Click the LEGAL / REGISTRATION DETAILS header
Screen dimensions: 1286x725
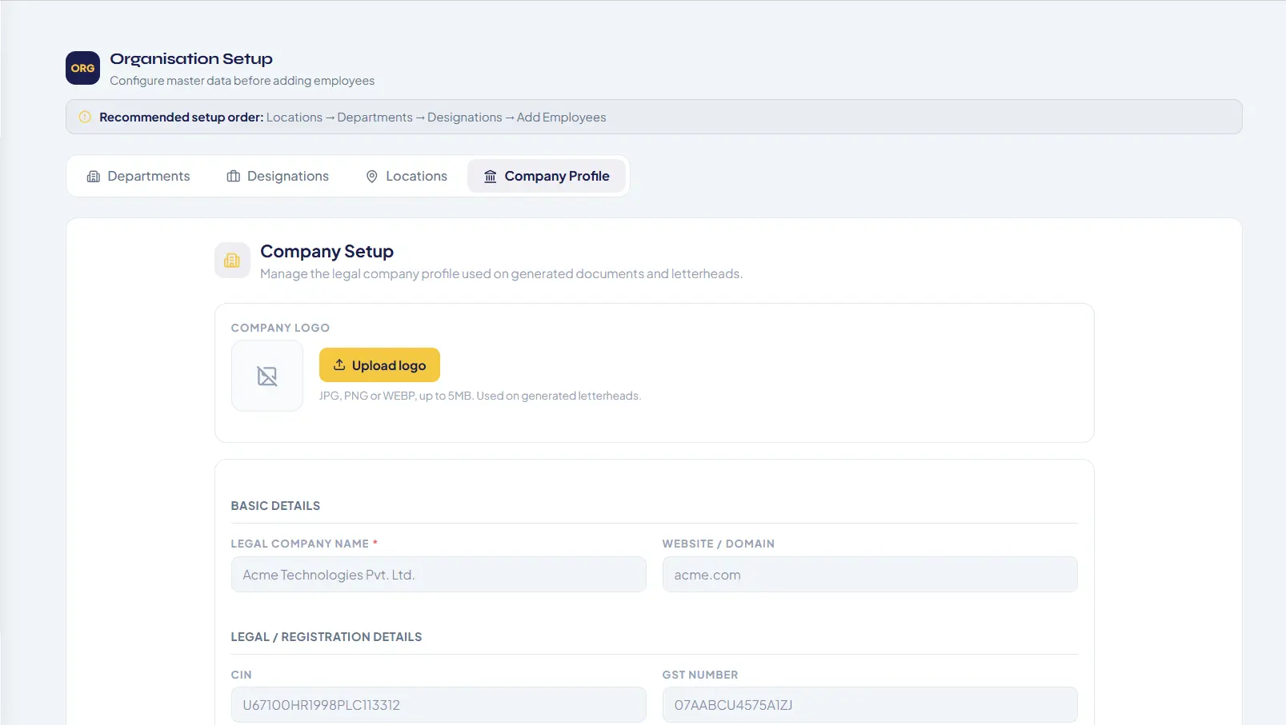327,637
